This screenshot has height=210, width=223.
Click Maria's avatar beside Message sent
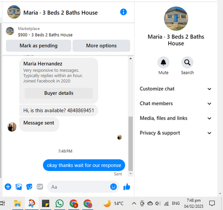pyautogui.click(x=12, y=127)
